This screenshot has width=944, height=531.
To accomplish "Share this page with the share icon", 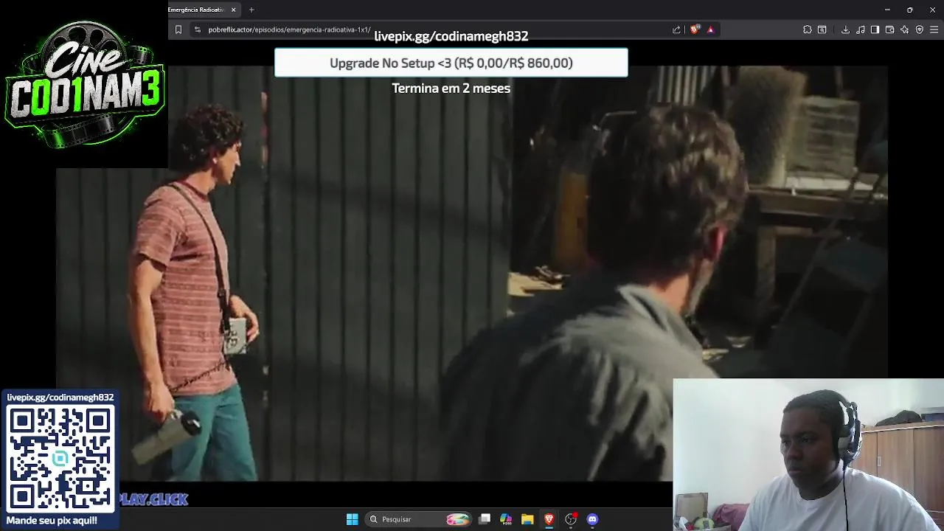I will point(676,29).
